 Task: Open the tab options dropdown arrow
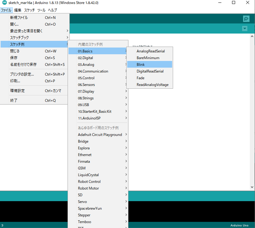click(x=245, y=28)
